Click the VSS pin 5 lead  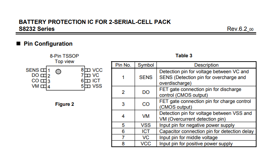point(87,86)
